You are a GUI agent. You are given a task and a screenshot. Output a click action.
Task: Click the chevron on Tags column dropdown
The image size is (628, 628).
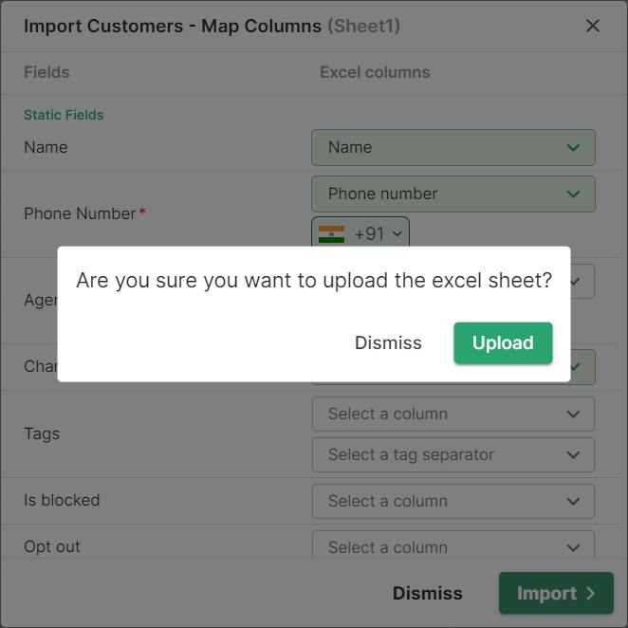[573, 414]
